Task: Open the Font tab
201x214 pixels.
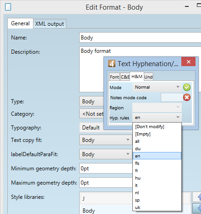Action: (x=114, y=77)
